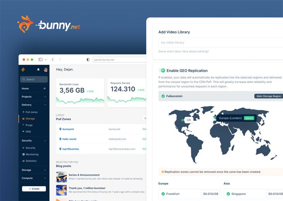Open the user avatar profile

coord(46,70)
